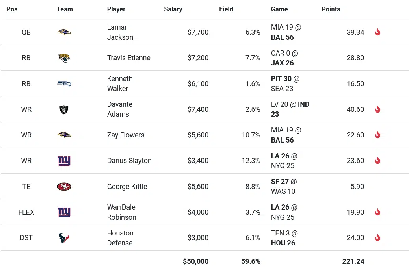Image resolution: width=409 pixels, height=267 pixels.
Task: Click the flame icon in Wan'Dale Robinson's row
Action: point(377,212)
